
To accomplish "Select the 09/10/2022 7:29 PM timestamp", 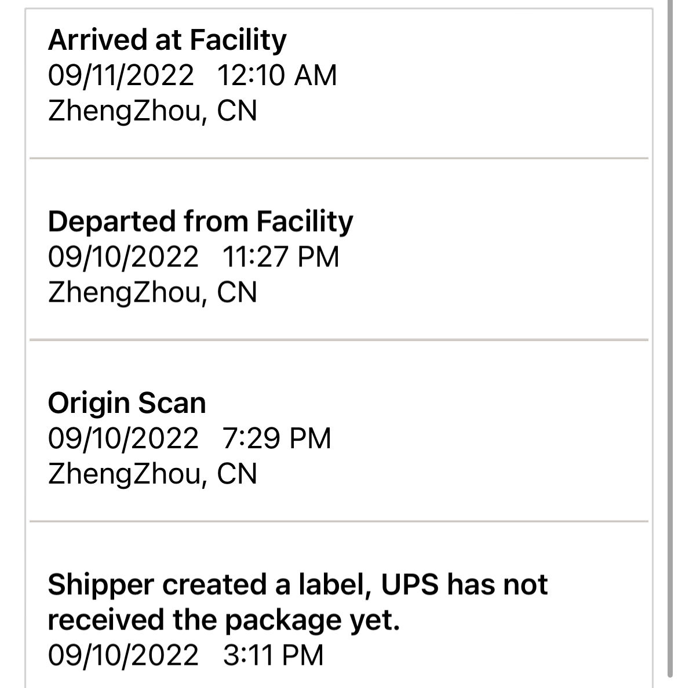I will pos(189,438).
